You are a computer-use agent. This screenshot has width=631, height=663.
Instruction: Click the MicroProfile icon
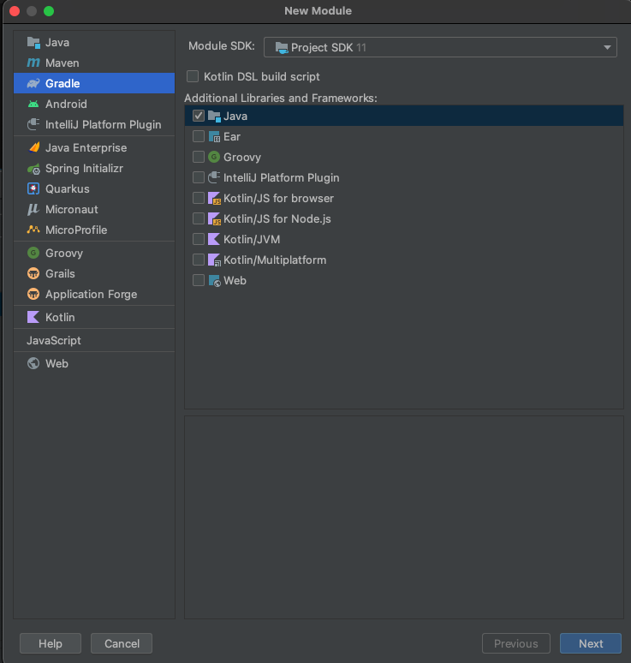(x=33, y=230)
